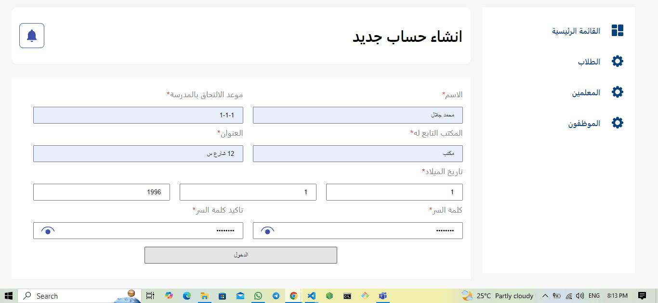Open Telegram from the taskbar
Screen dimensions: 658x303
(276, 296)
